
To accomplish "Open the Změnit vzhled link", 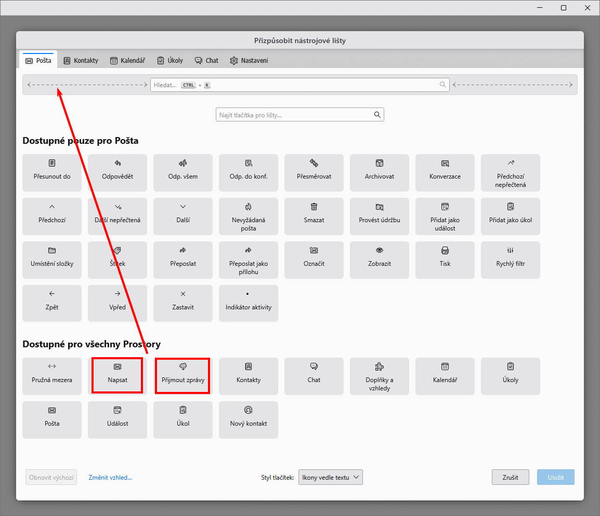I will pos(110,477).
